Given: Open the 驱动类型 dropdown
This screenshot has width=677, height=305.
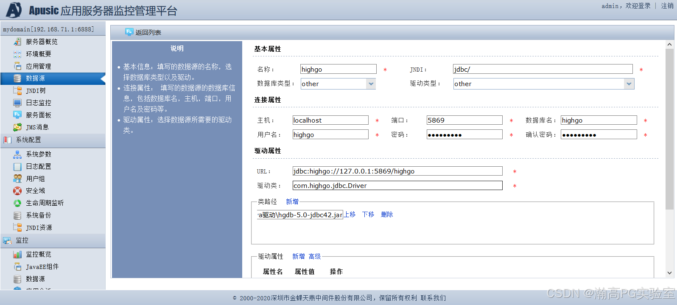Looking at the screenshot, I should point(629,84).
